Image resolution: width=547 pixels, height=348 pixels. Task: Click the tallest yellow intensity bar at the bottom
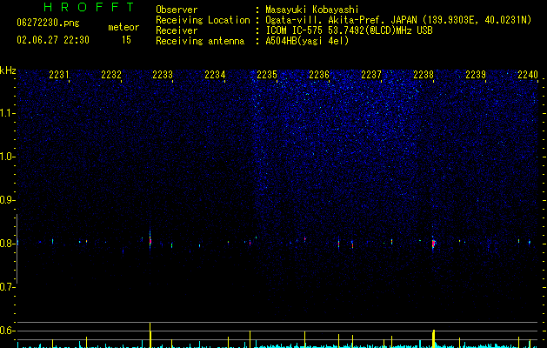150,335
